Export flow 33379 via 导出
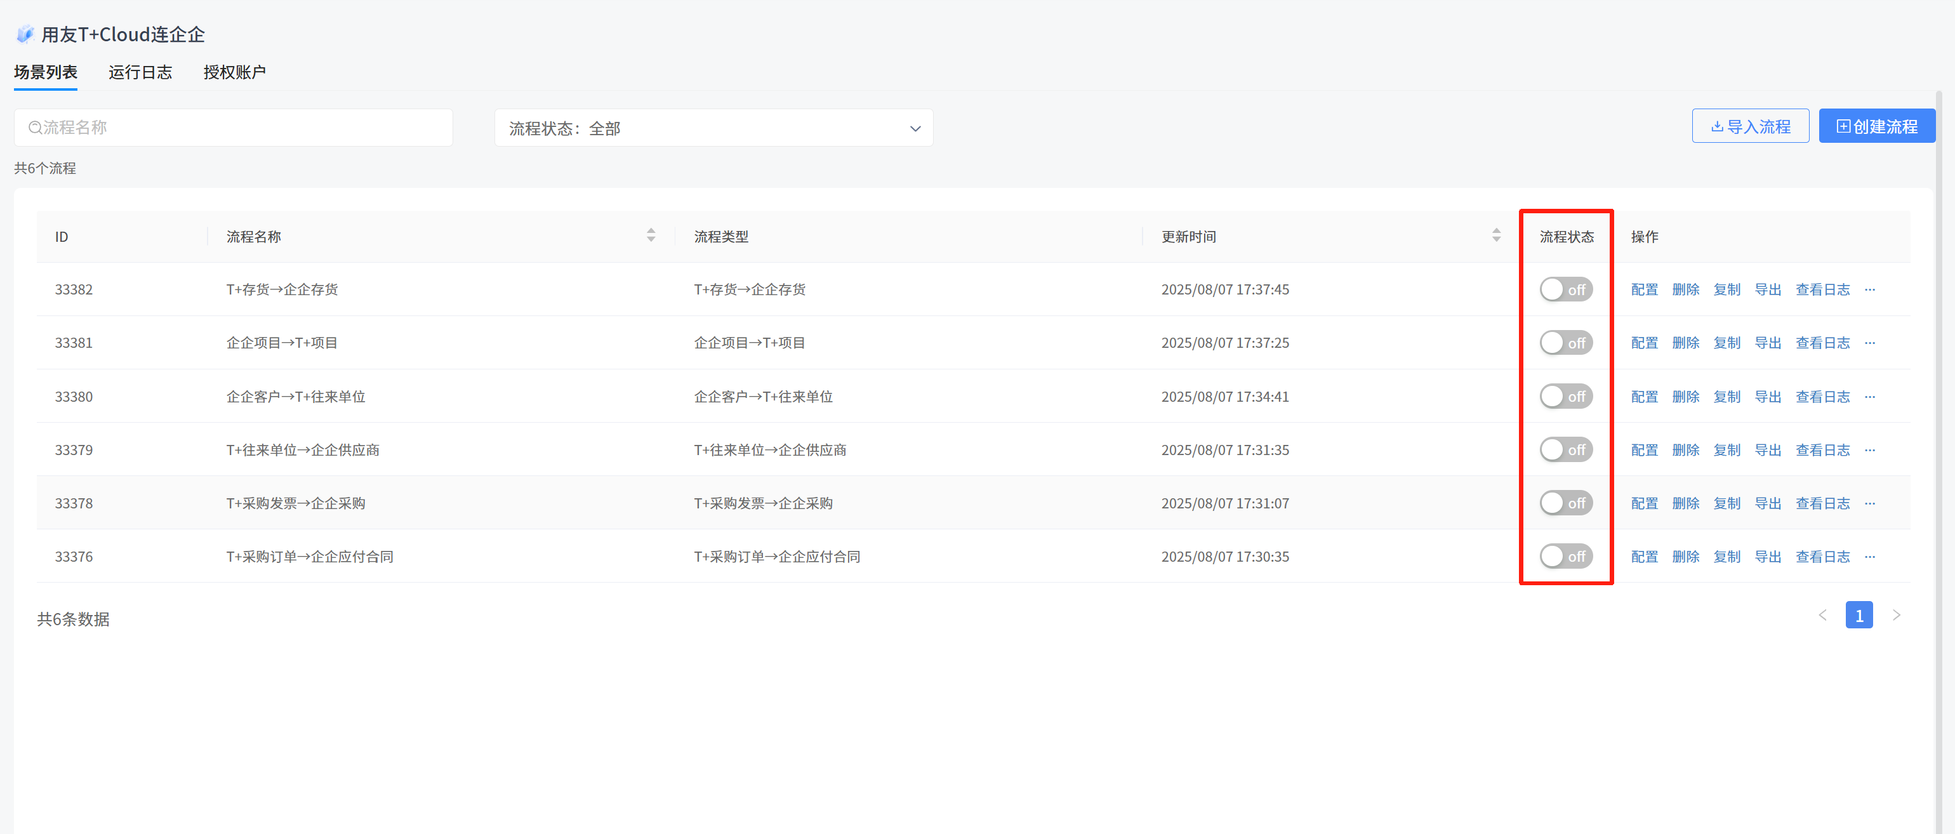 (x=1768, y=450)
